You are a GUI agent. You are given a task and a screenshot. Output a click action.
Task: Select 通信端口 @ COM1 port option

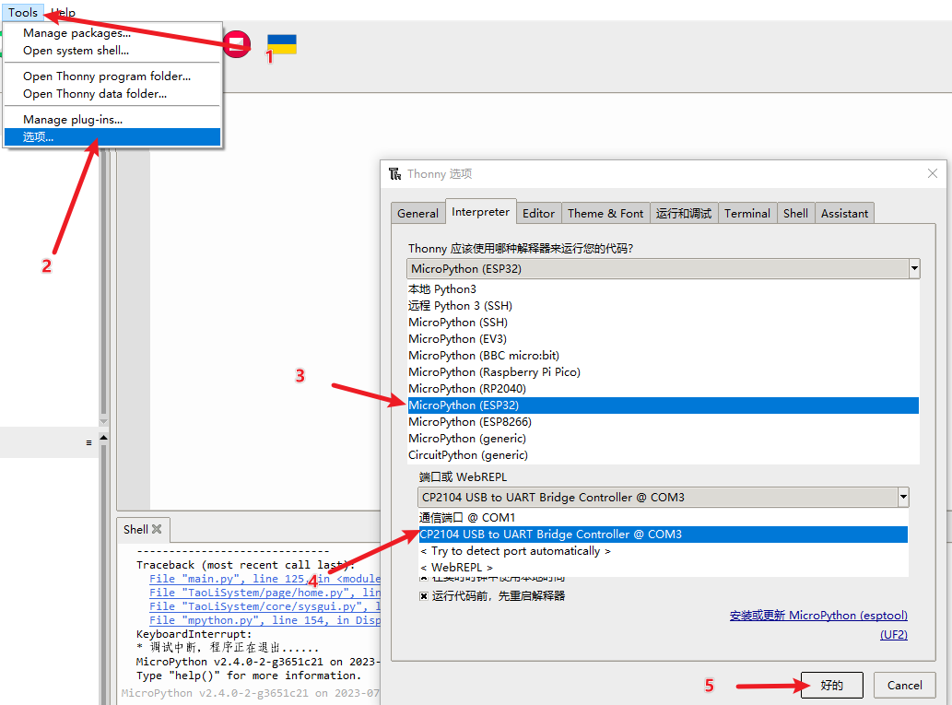click(x=663, y=517)
